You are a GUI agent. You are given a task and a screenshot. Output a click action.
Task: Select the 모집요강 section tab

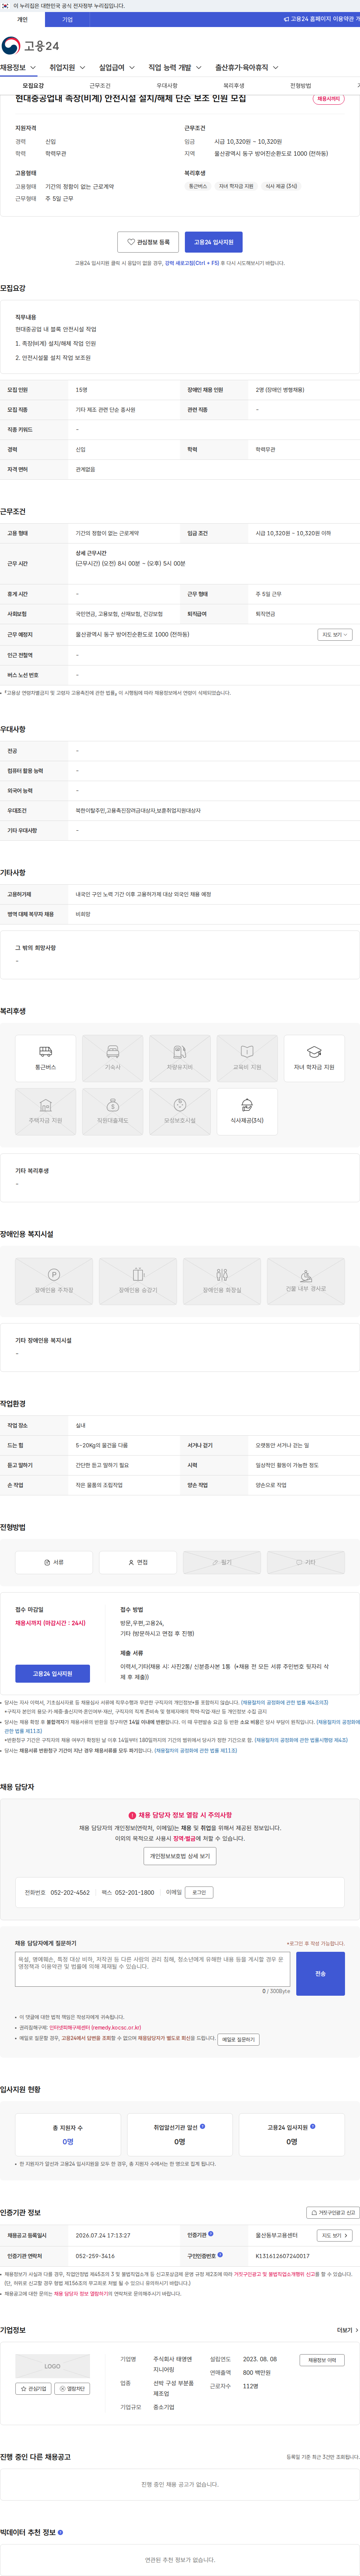33,86
